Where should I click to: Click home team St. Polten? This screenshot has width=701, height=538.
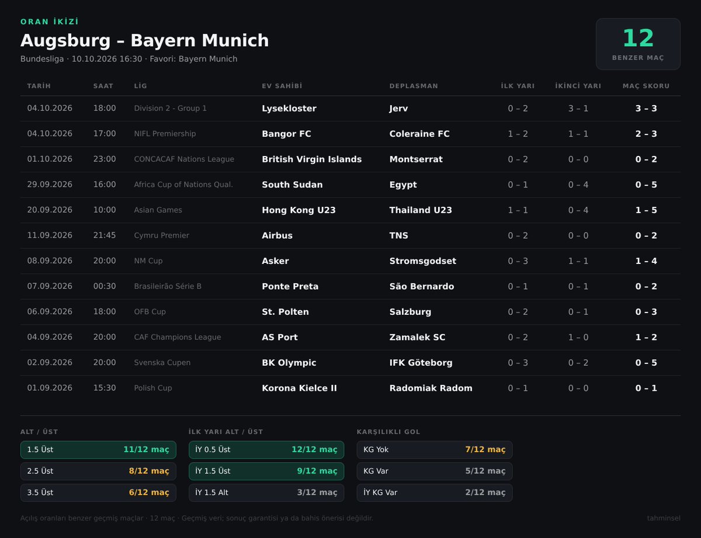pyautogui.click(x=285, y=312)
